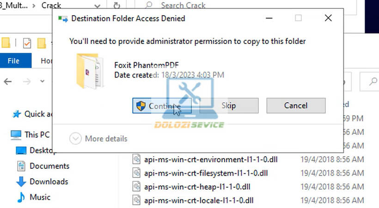
Task: Select This PC in navigation pane
Action: click(x=37, y=135)
